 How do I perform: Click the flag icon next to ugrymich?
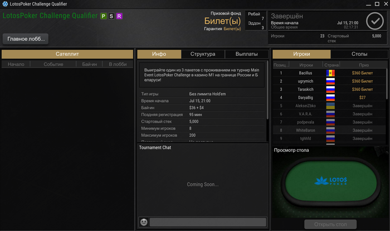click(x=330, y=81)
